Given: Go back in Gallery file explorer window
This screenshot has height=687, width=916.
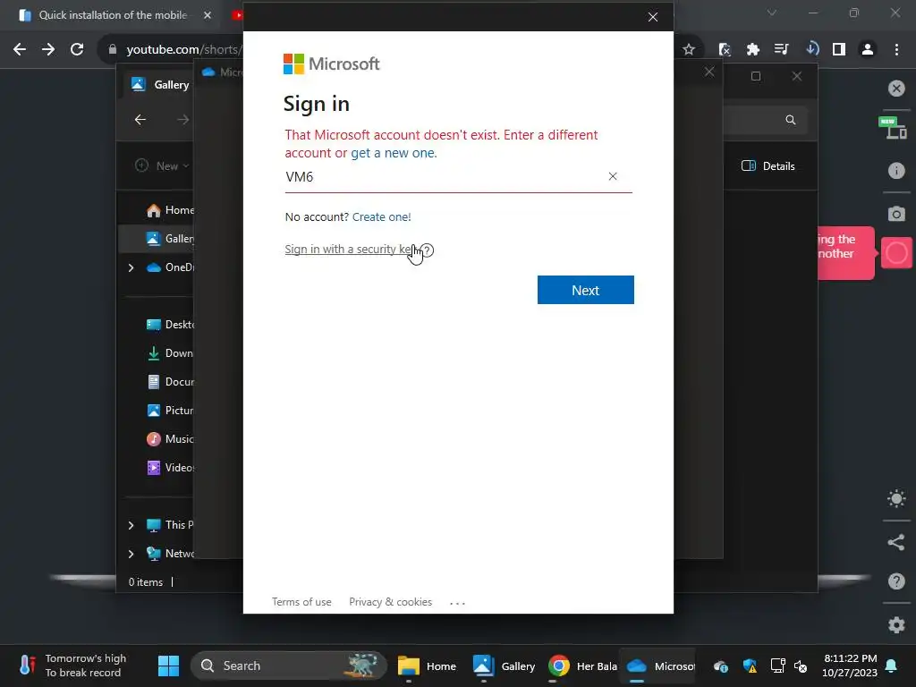Looking at the screenshot, I should pyautogui.click(x=140, y=120).
